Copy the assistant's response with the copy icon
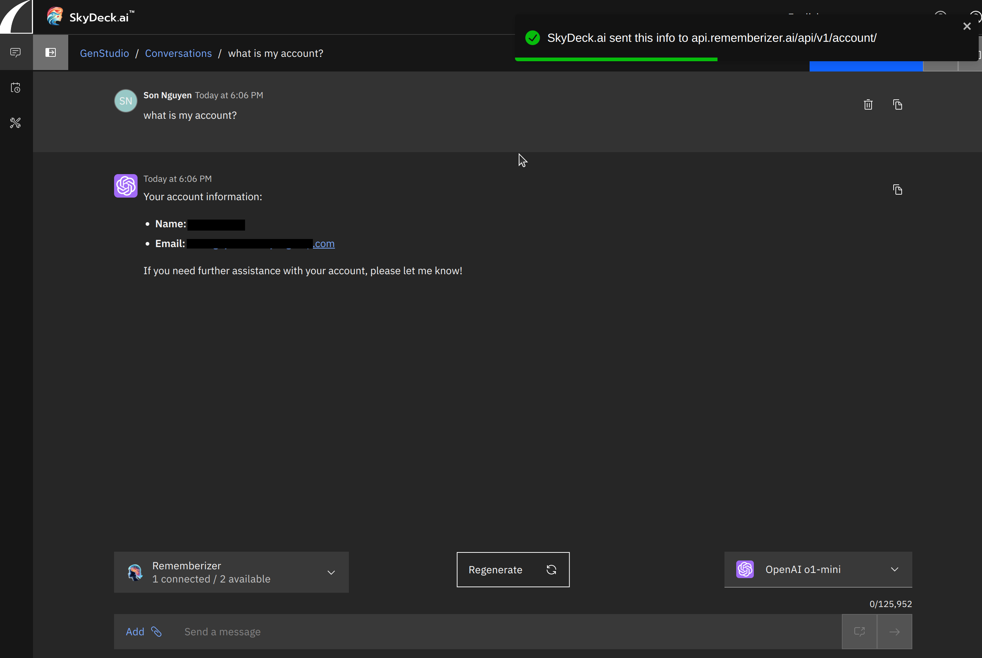The width and height of the screenshot is (982, 658). 898,190
